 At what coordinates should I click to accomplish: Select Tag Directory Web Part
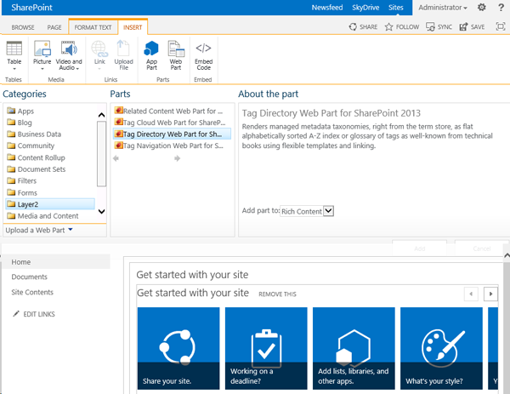[172, 134]
